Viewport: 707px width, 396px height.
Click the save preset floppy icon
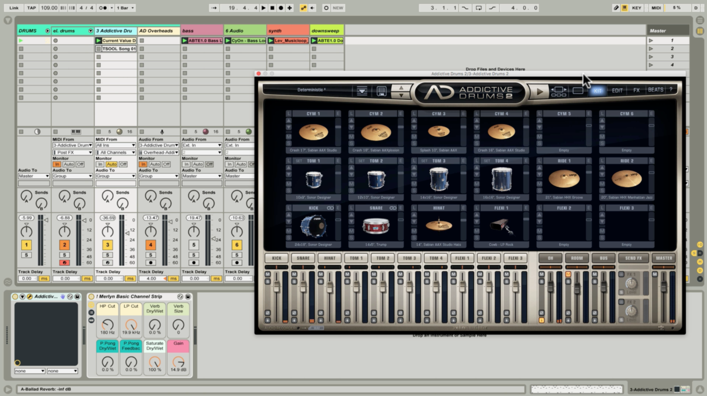click(381, 91)
